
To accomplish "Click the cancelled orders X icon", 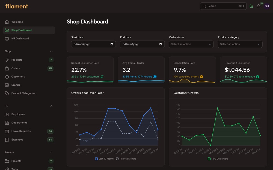I will [201, 77].
